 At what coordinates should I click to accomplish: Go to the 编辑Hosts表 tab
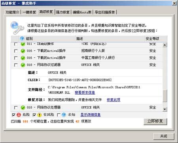click(x=82, y=12)
